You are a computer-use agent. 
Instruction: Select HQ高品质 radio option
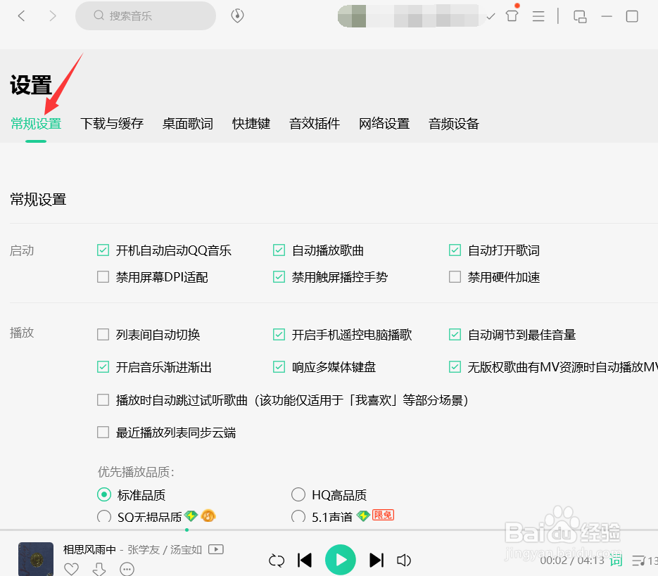[x=298, y=494]
